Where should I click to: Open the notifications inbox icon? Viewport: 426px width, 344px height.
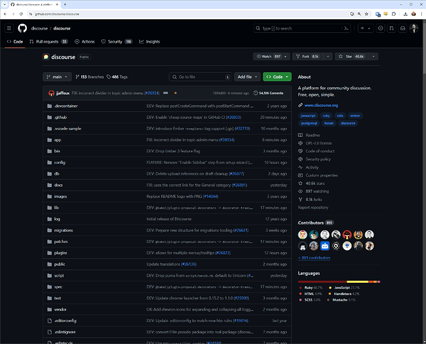pyautogui.click(x=403, y=28)
